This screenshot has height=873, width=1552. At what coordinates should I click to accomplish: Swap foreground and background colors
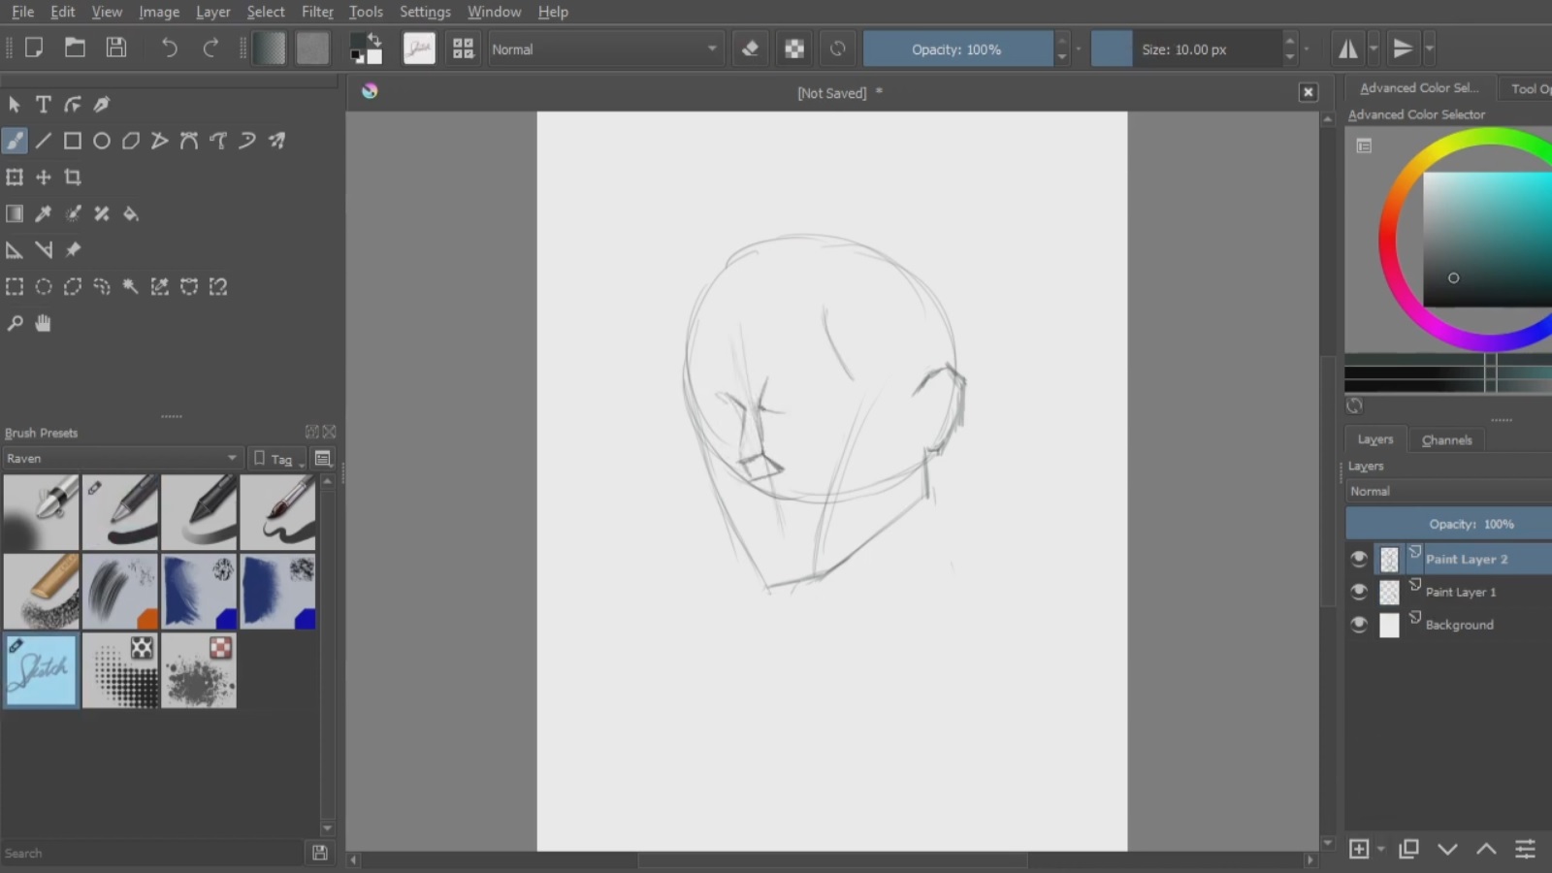click(x=374, y=40)
